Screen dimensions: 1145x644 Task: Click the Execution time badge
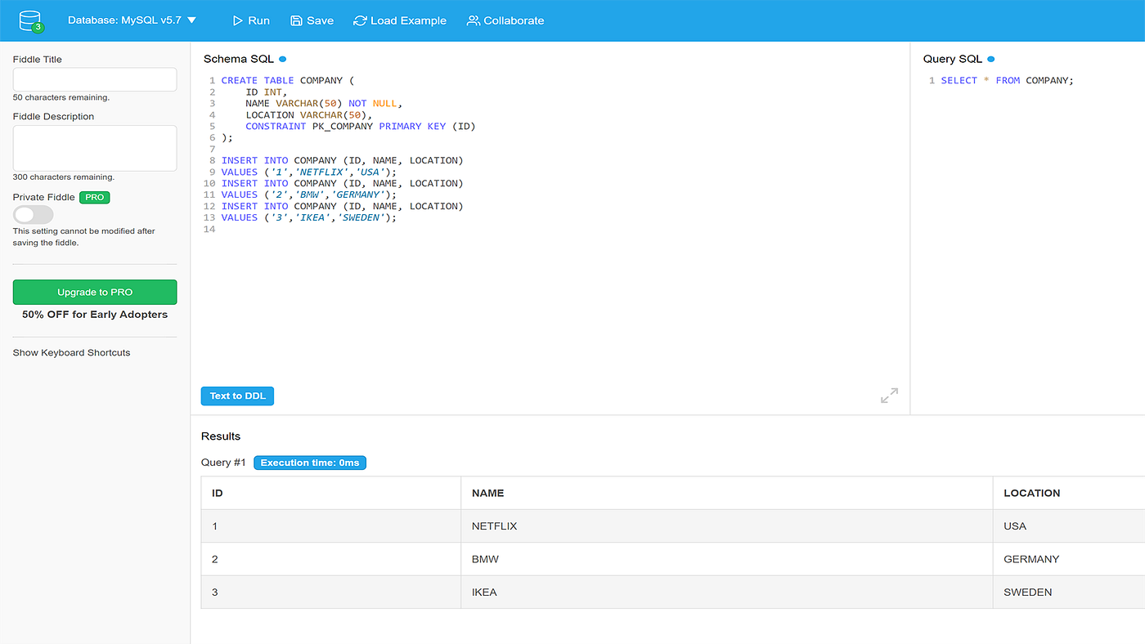click(x=309, y=462)
